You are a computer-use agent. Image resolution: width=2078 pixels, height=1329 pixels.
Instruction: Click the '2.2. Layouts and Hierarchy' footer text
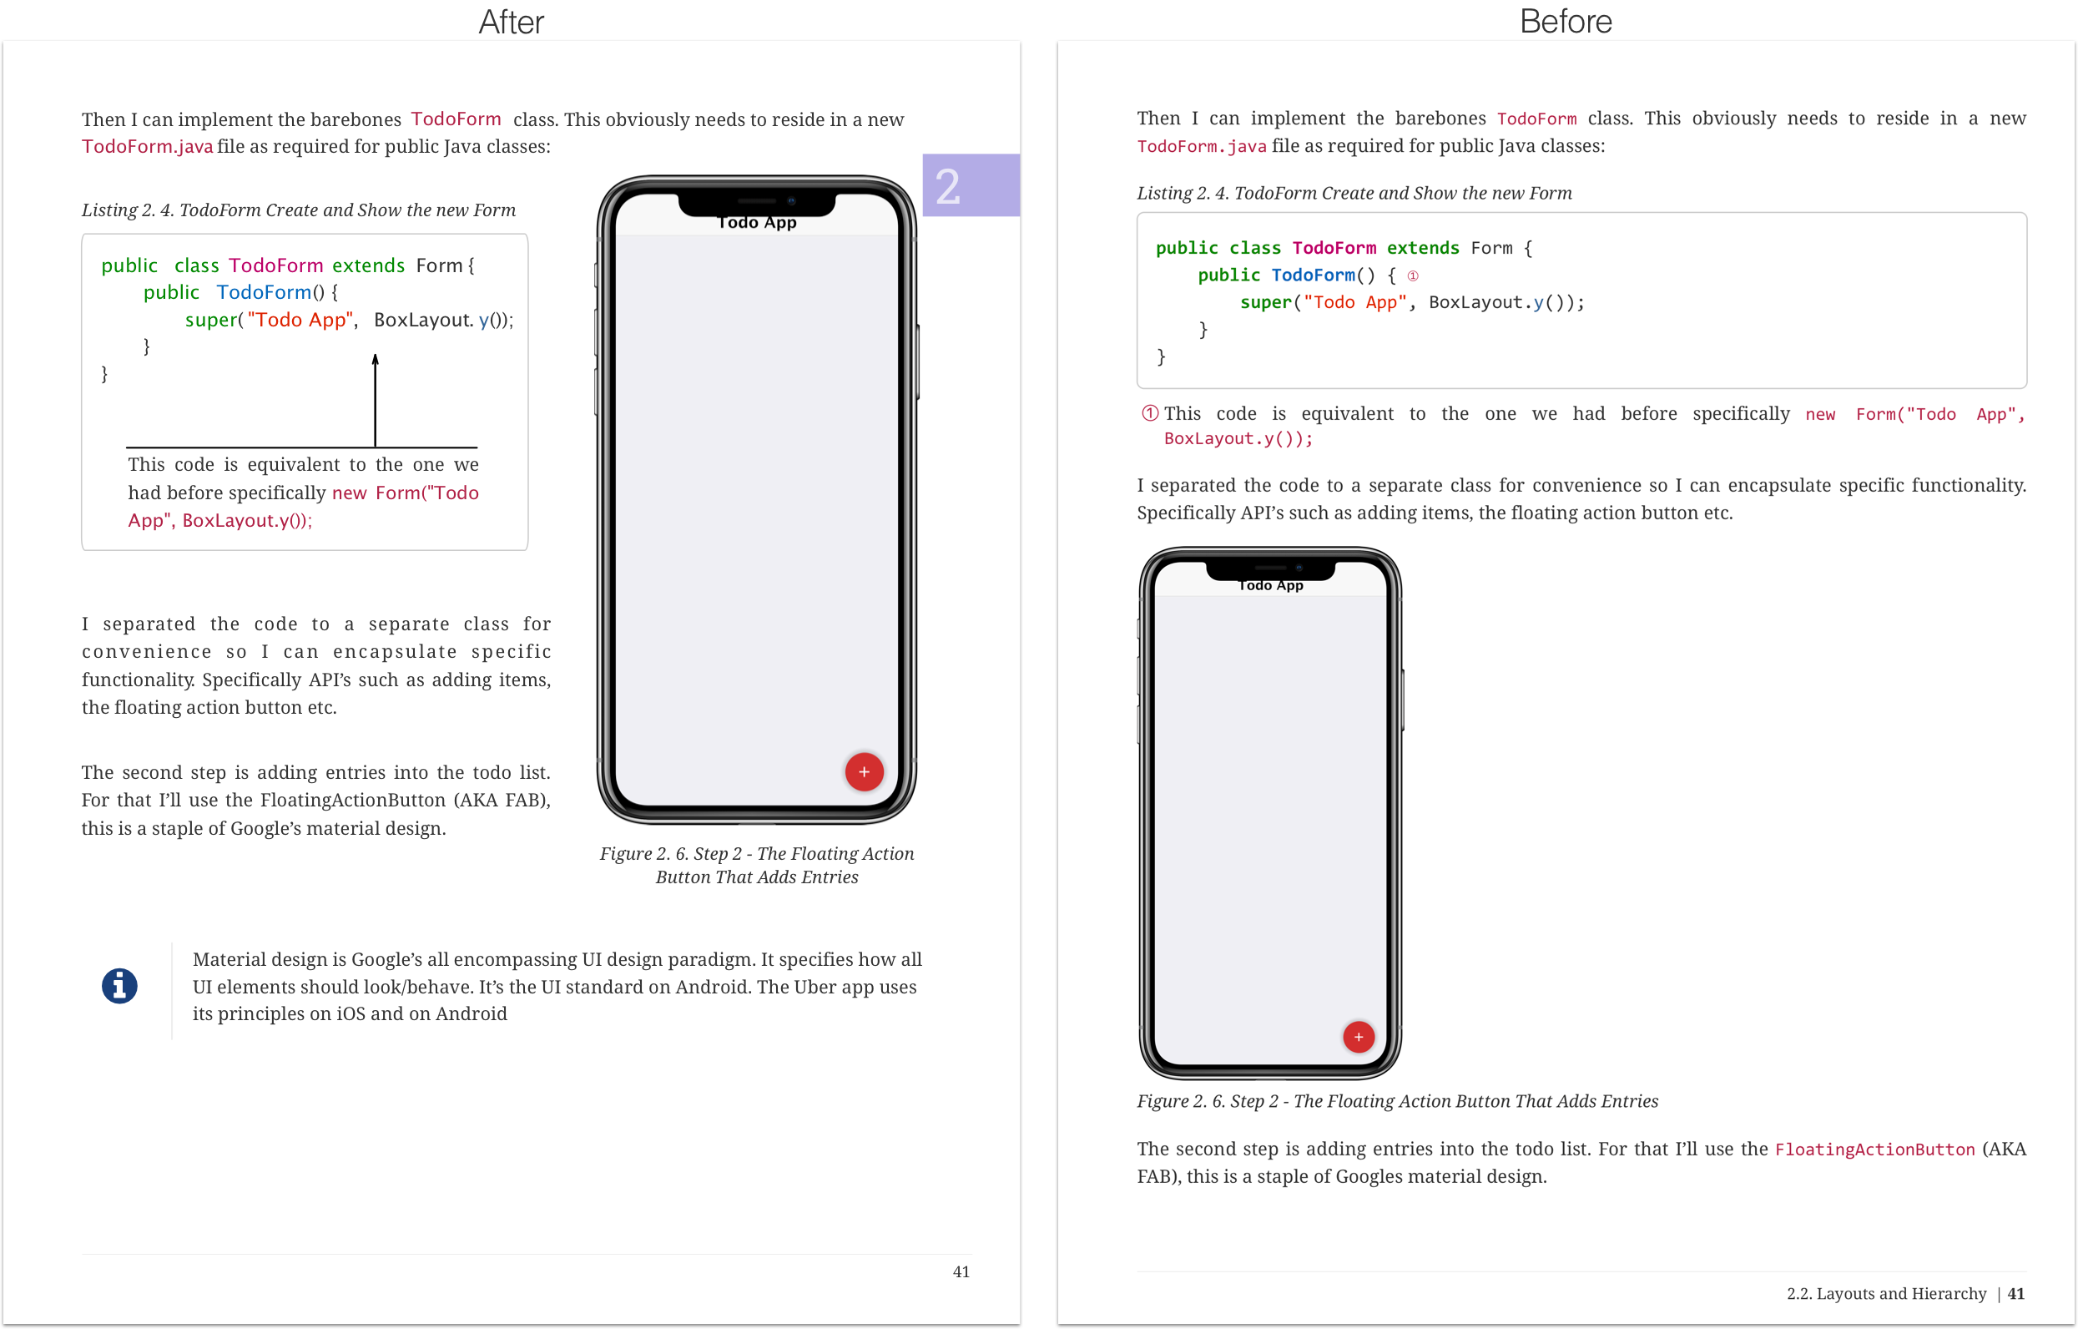click(1885, 1294)
